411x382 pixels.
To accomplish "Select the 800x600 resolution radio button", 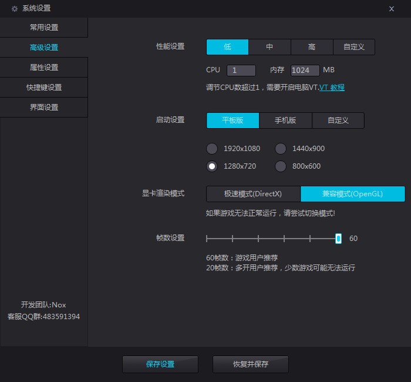I will click(281, 166).
